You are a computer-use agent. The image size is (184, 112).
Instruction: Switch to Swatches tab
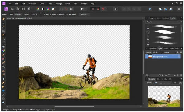pos(166,18)
